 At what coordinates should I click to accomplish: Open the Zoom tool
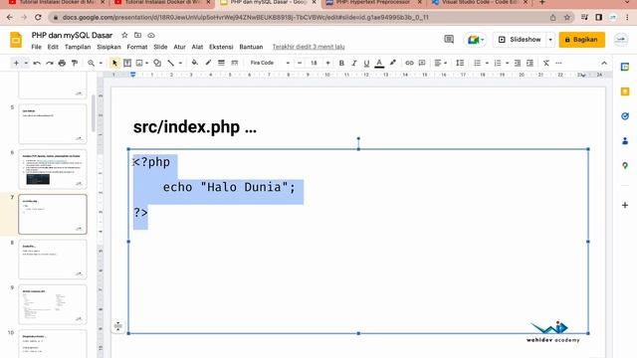point(91,63)
